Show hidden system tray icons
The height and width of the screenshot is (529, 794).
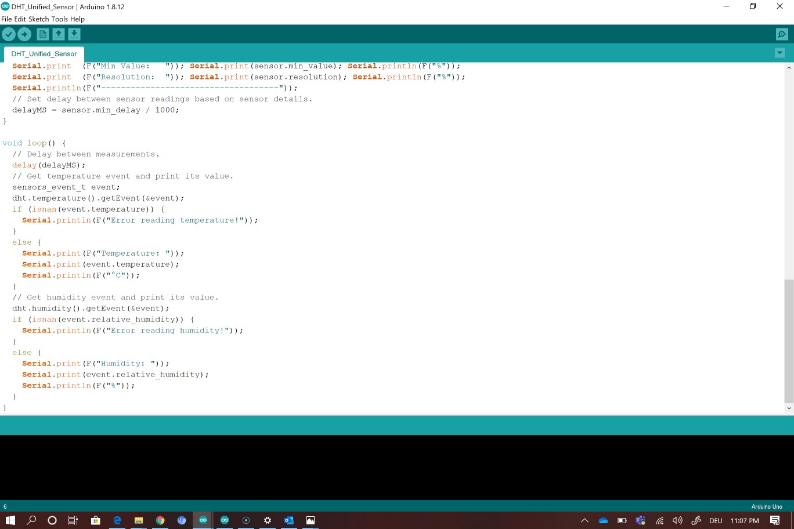point(584,520)
